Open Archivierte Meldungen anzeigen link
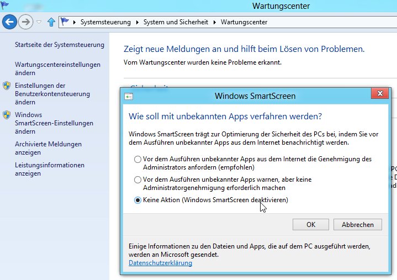The width and height of the screenshot is (397, 280). [48, 148]
